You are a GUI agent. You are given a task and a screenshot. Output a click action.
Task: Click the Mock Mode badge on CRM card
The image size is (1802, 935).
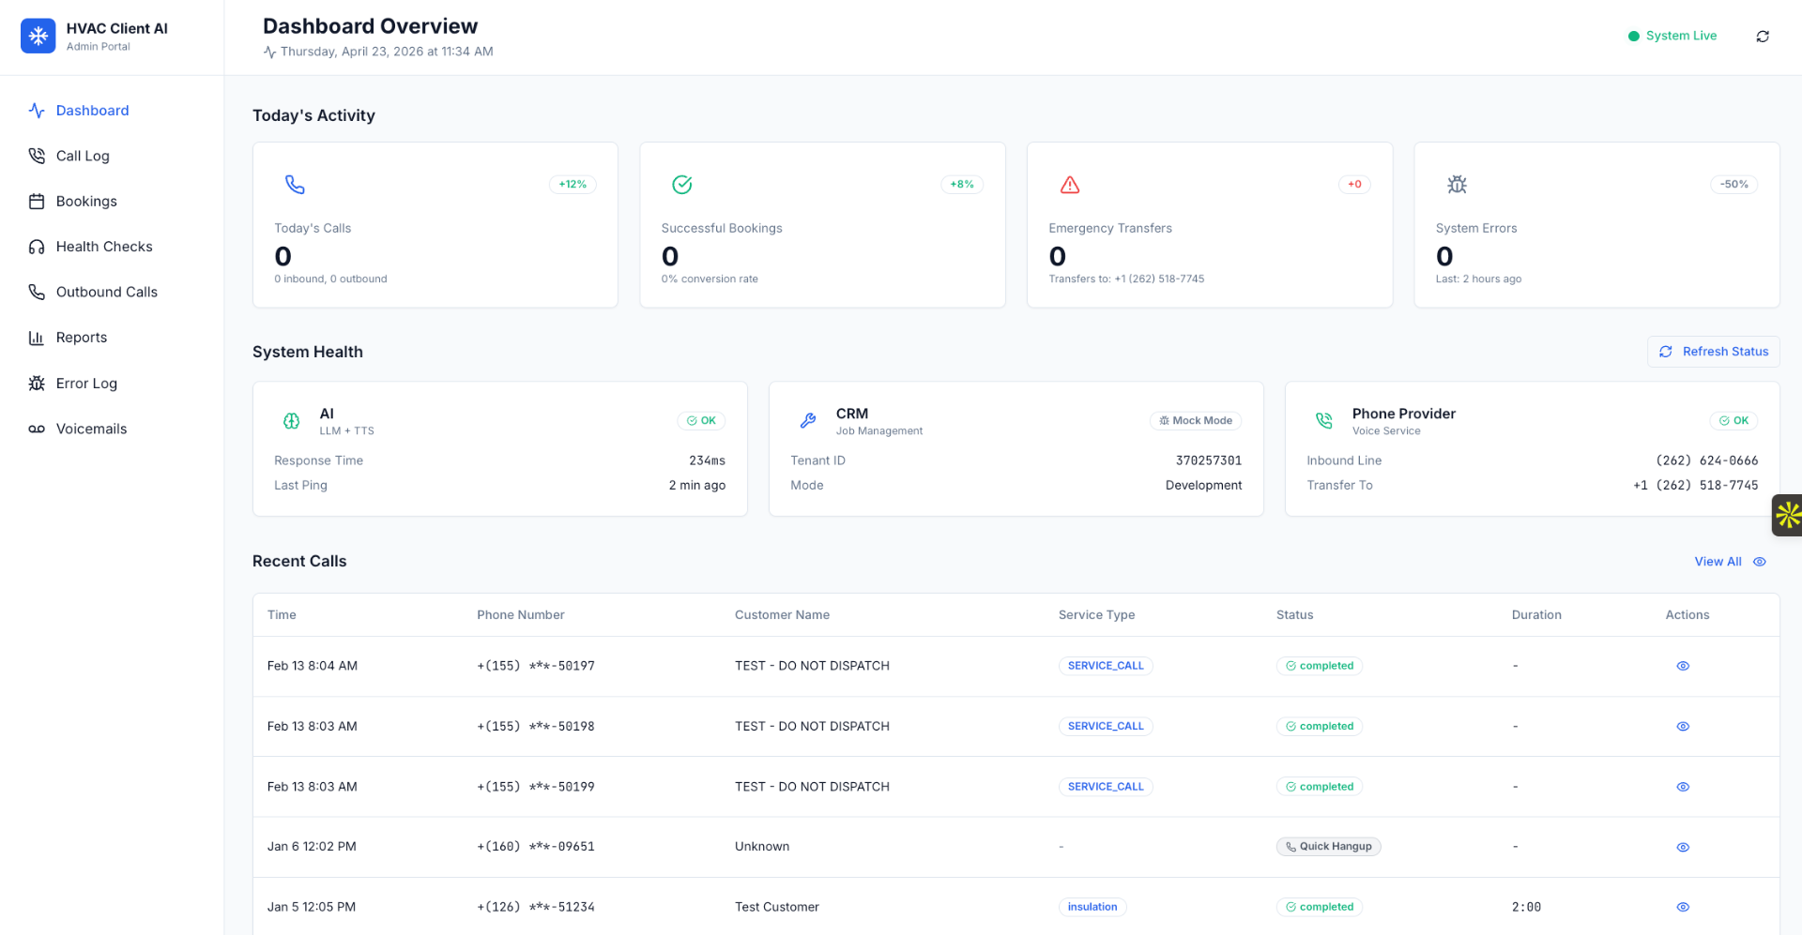point(1195,420)
